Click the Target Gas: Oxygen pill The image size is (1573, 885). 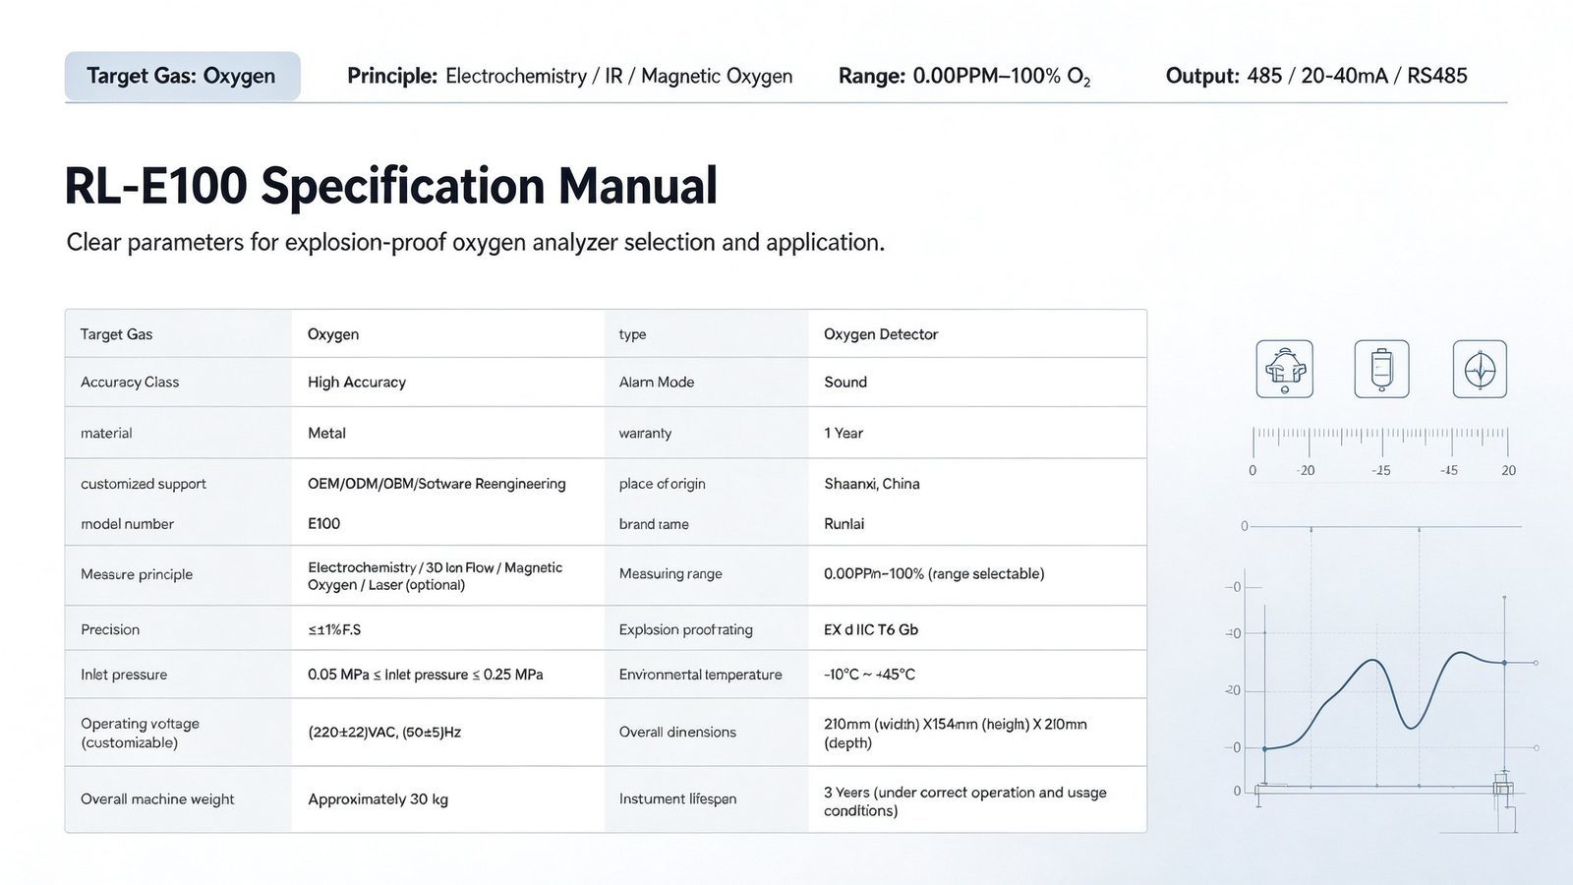coord(183,76)
